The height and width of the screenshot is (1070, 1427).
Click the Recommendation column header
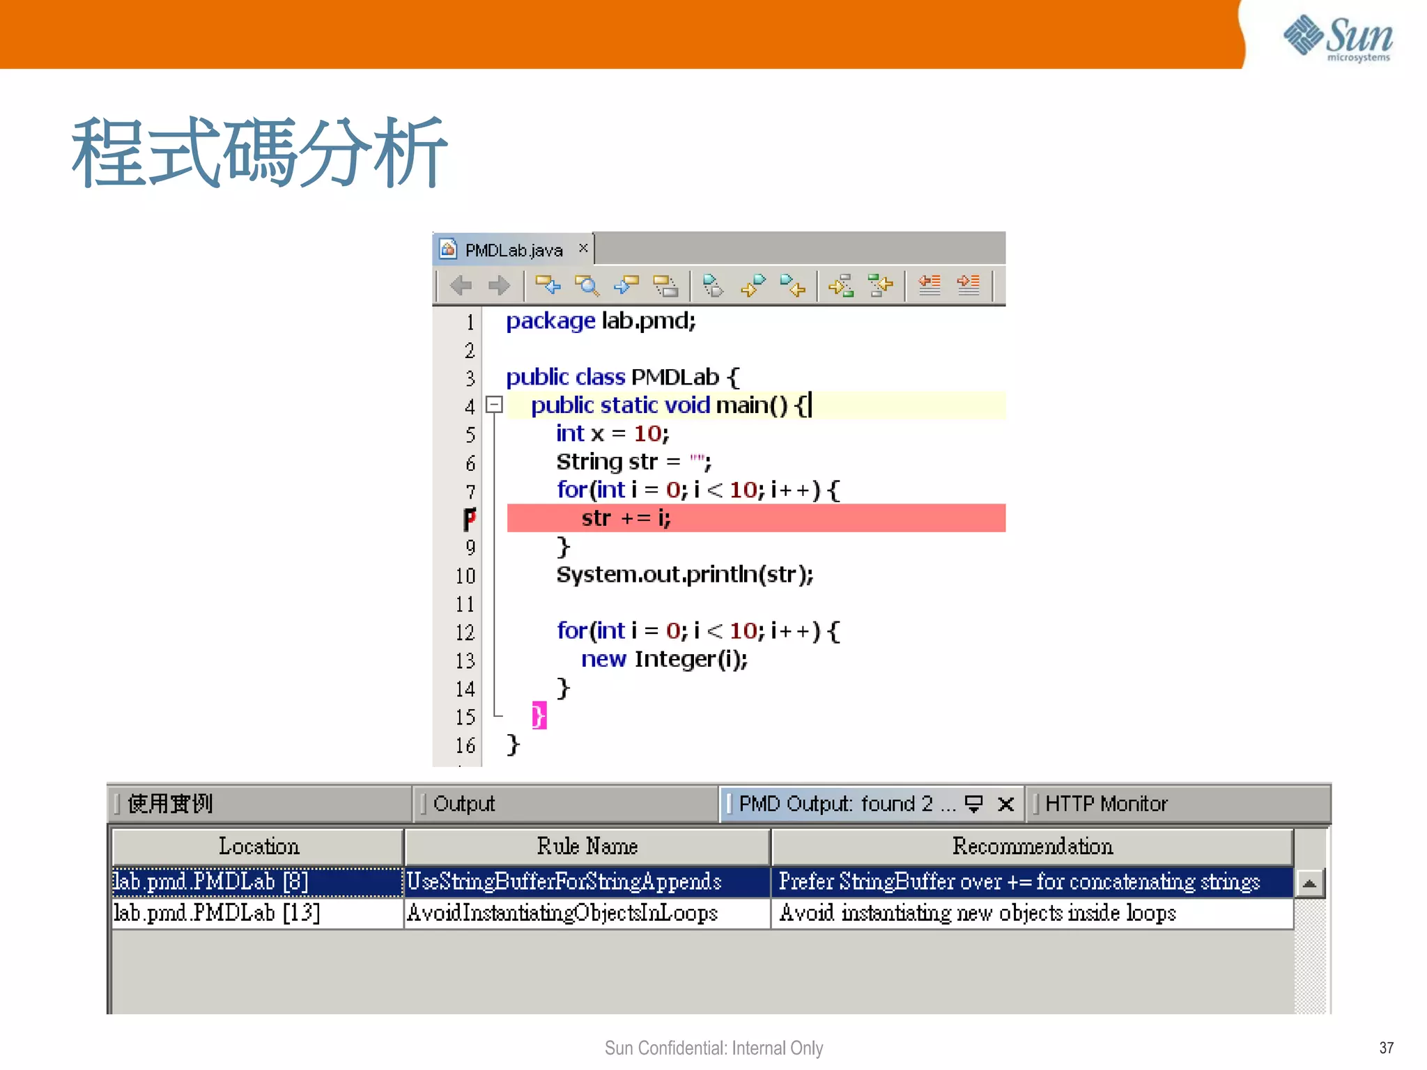(x=1033, y=846)
